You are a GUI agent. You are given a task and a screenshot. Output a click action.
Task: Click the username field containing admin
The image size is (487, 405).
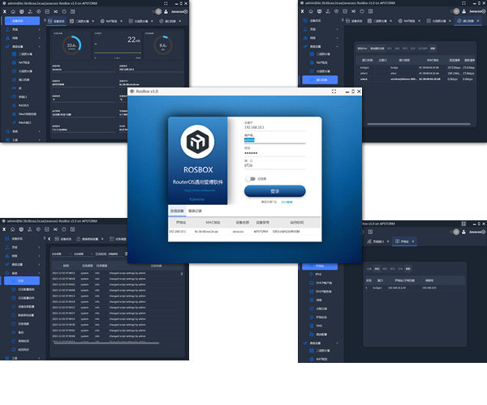[x=274, y=140]
